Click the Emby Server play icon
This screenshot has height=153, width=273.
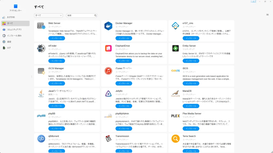(x=175, y=48)
